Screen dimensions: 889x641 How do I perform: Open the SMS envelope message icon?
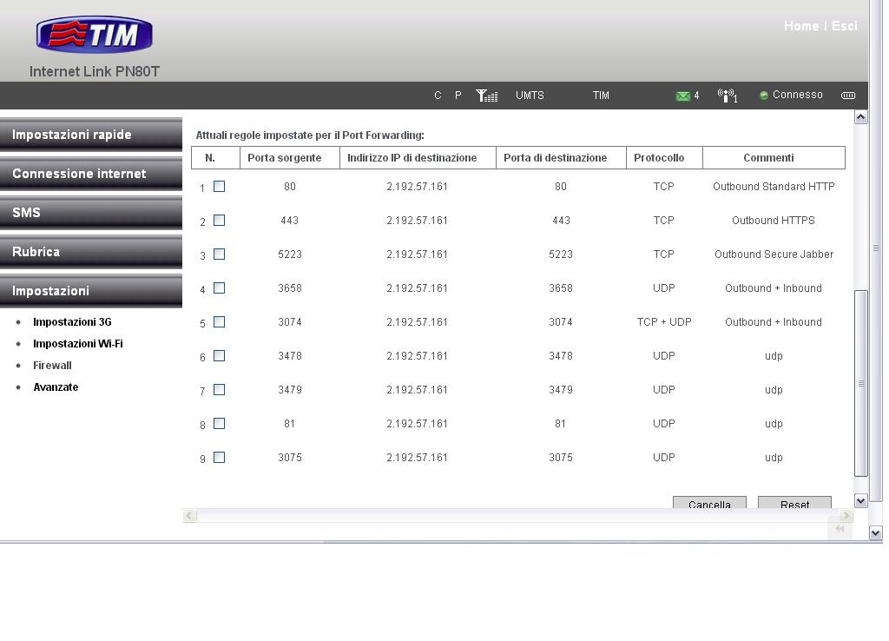(x=682, y=96)
